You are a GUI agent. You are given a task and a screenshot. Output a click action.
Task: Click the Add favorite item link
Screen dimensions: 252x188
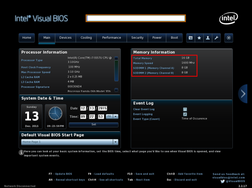coord(190,174)
